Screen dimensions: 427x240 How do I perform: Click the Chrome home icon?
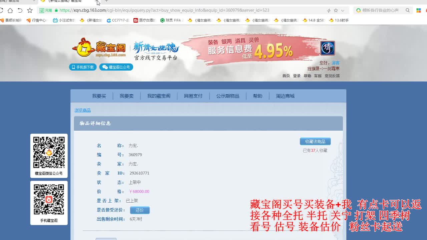tap(10, 10)
